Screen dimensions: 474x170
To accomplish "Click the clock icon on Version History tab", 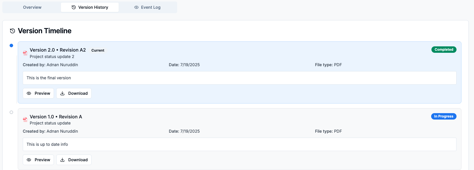I will pyautogui.click(x=74, y=7).
